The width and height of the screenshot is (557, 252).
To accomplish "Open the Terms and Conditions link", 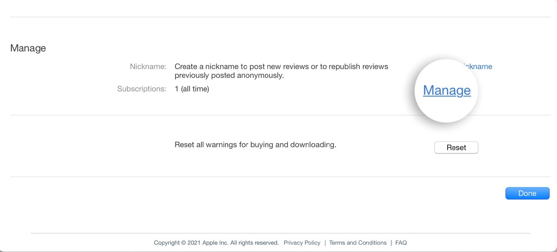I will point(358,243).
